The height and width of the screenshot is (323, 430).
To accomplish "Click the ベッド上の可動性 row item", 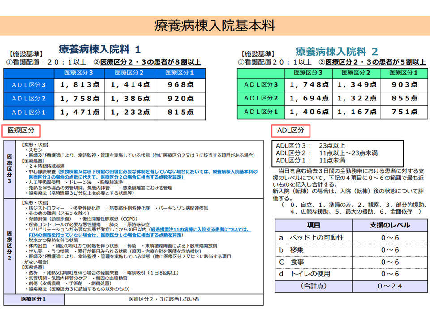I will pos(314,237).
